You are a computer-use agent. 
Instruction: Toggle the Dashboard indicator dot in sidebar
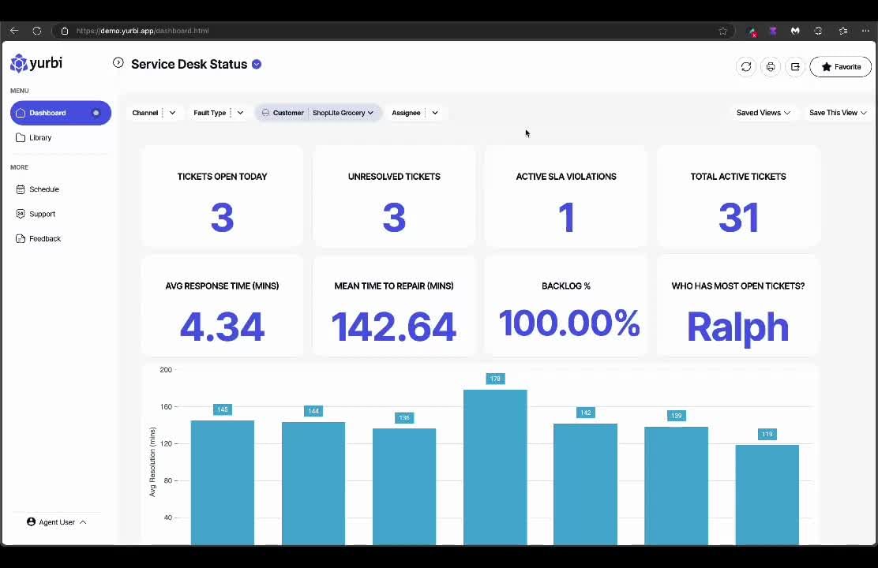click(96, 113)
